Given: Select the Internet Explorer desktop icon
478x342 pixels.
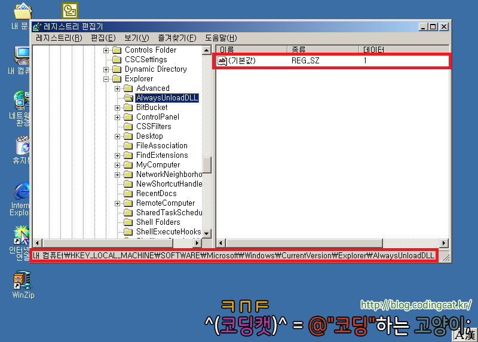Looking at the screenshot, I should 22,199.
